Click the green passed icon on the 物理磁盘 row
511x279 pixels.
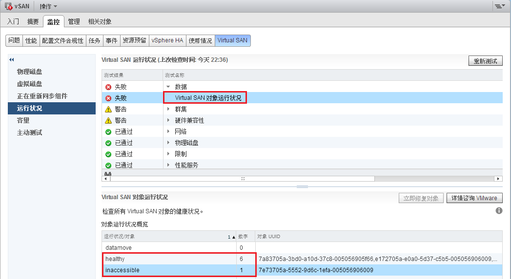click(108, 143)
